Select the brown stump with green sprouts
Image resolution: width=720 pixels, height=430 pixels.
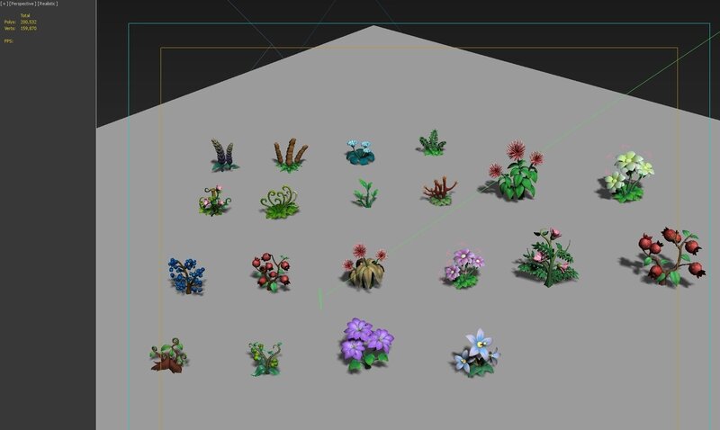[168, 354]
